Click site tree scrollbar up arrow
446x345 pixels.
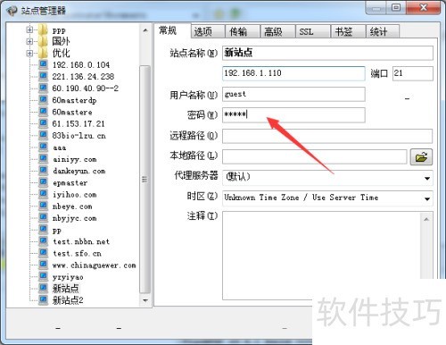coord(145,30)
